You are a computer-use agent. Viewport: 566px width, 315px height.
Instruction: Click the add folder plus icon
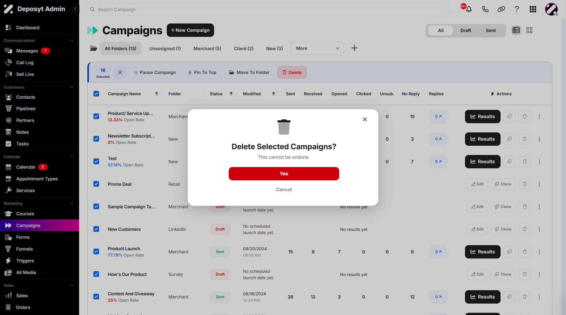[x=354, y=48]
